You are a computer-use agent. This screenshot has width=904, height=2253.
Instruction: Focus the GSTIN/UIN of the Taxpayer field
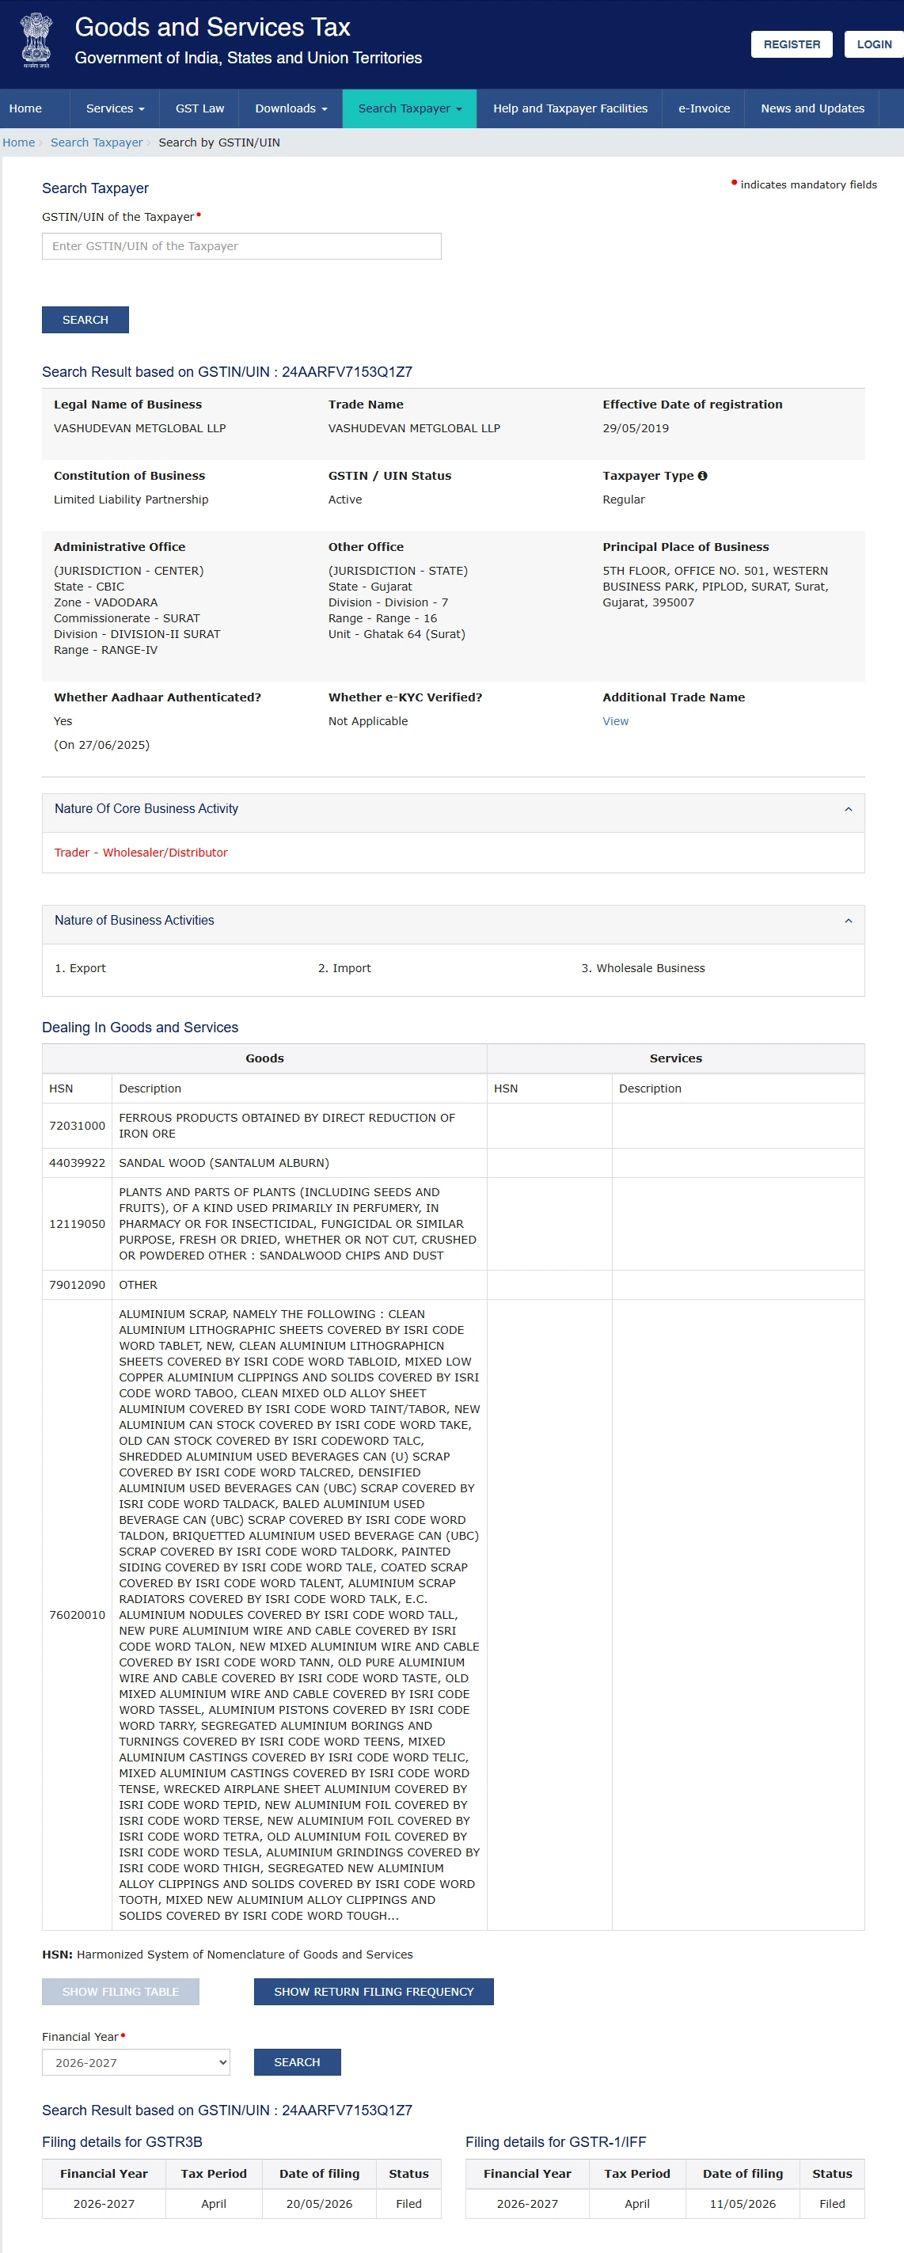(241, 247)
